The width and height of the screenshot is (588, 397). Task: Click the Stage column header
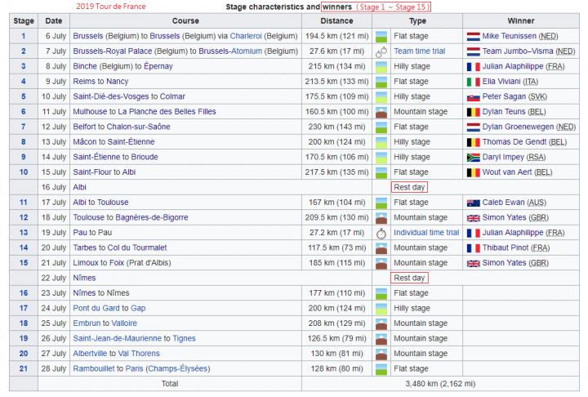pyautogui.click(x=24, y=21)
